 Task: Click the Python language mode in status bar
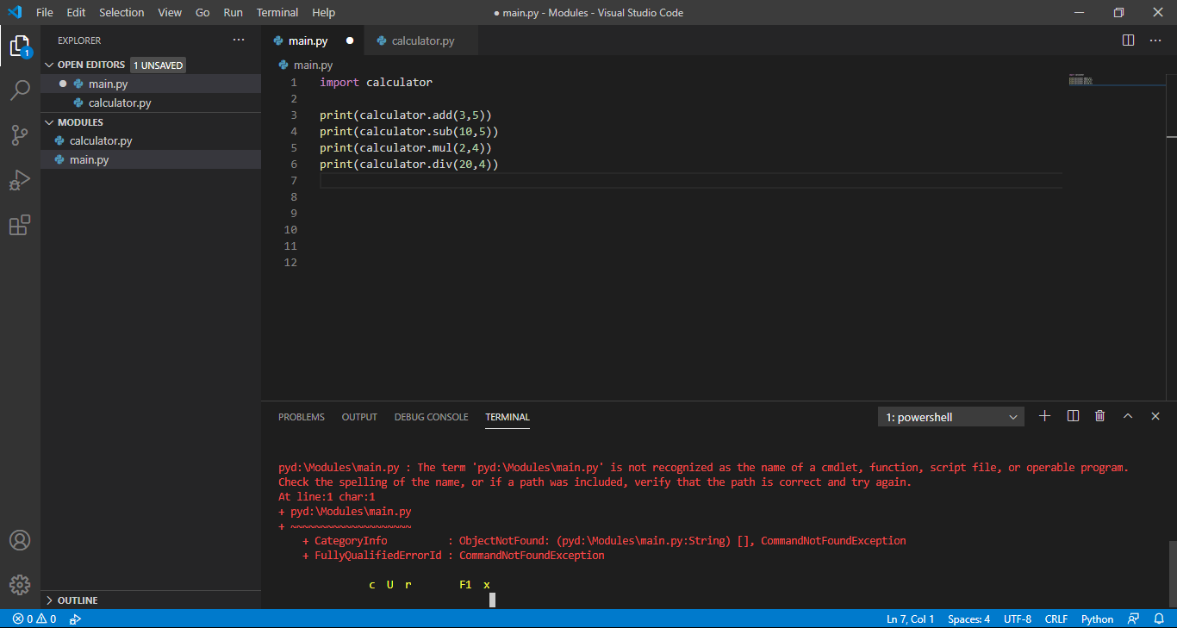tap(1097, 619)
